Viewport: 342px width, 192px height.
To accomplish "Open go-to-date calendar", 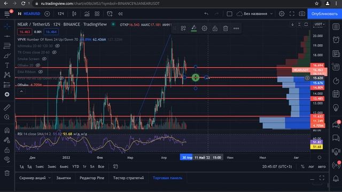I will click(x=115, y=166).
